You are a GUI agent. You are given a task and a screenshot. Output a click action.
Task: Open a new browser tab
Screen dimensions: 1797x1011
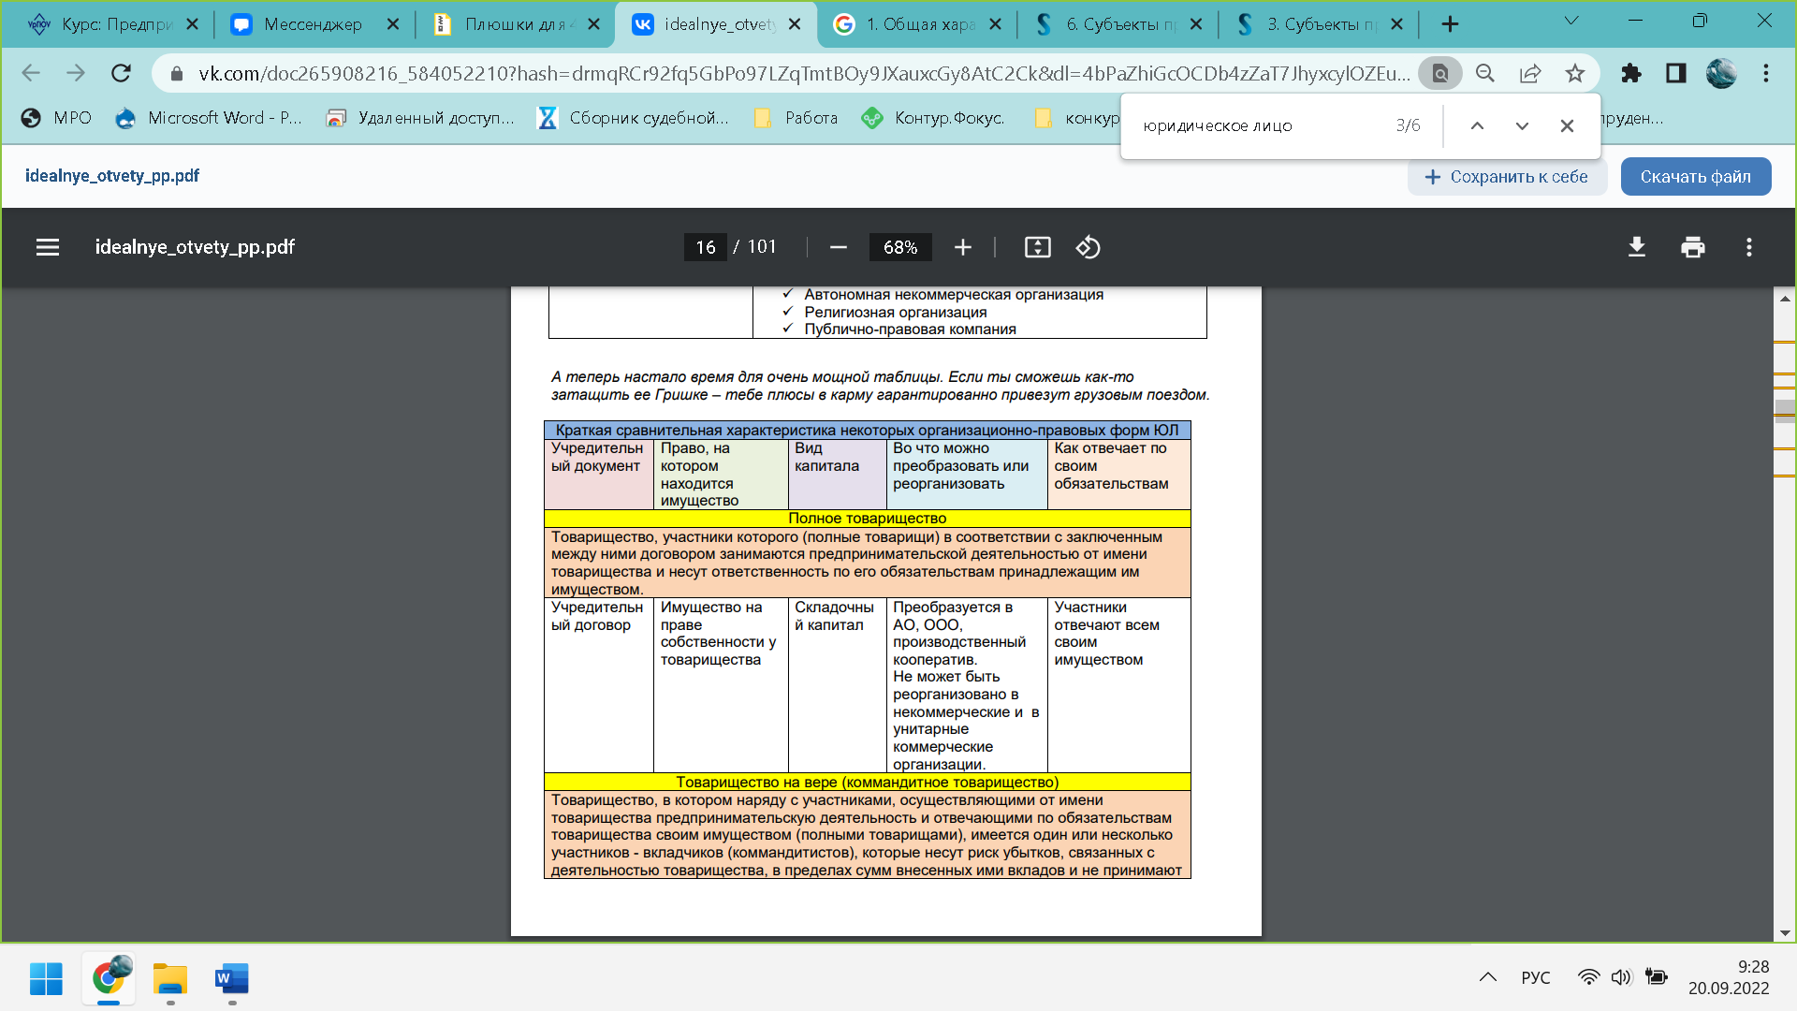1450,24
